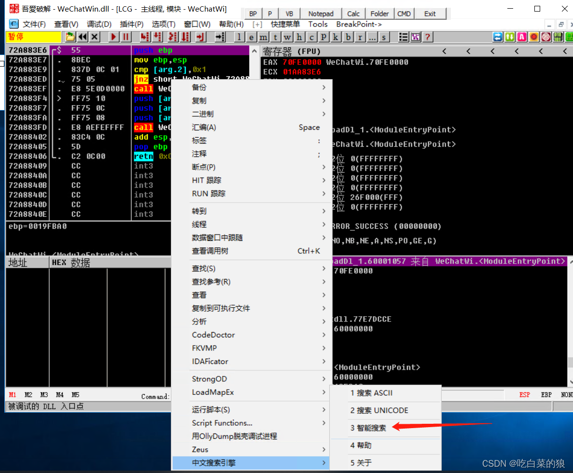Screen dimensions: 573x473
Task: Expand StrongOD submenu
Action: [252, 379]
